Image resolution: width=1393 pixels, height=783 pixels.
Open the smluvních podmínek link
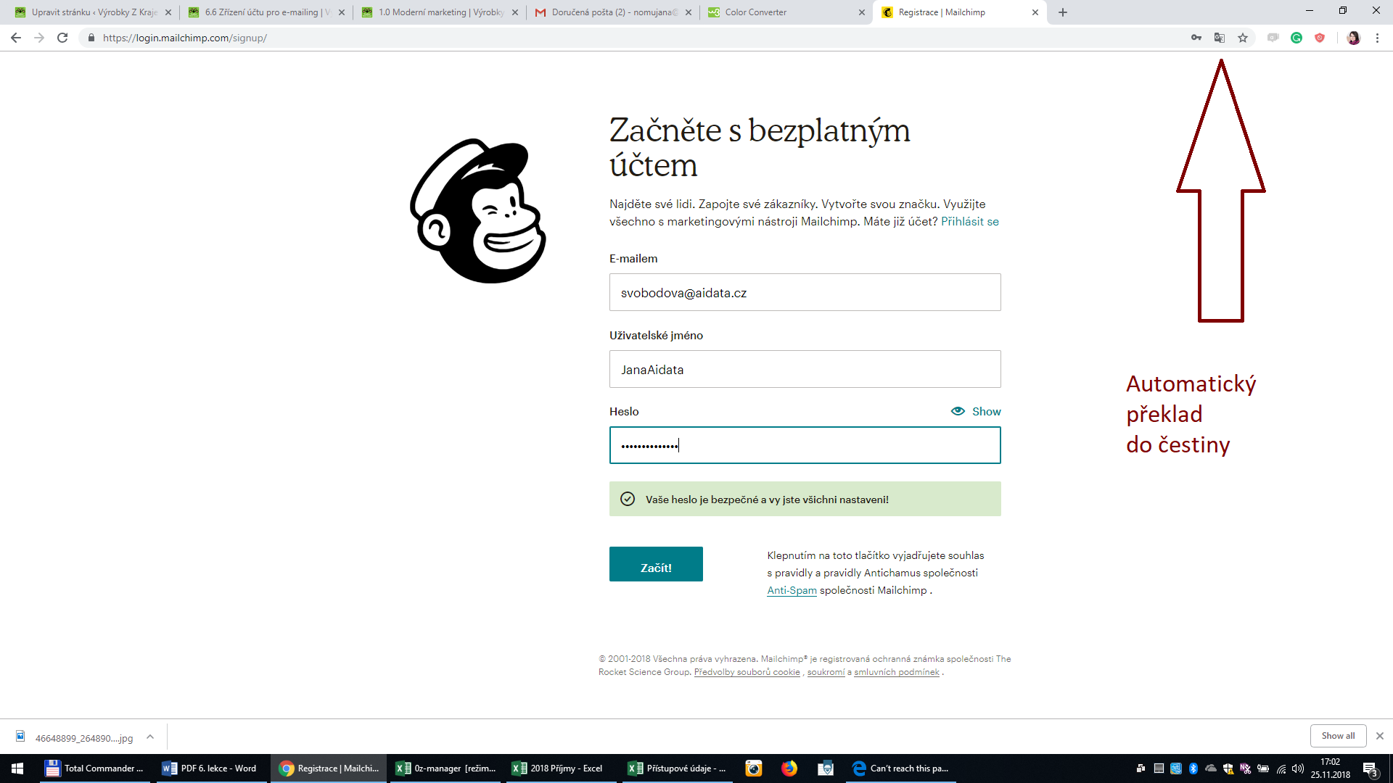pos(897,672)
